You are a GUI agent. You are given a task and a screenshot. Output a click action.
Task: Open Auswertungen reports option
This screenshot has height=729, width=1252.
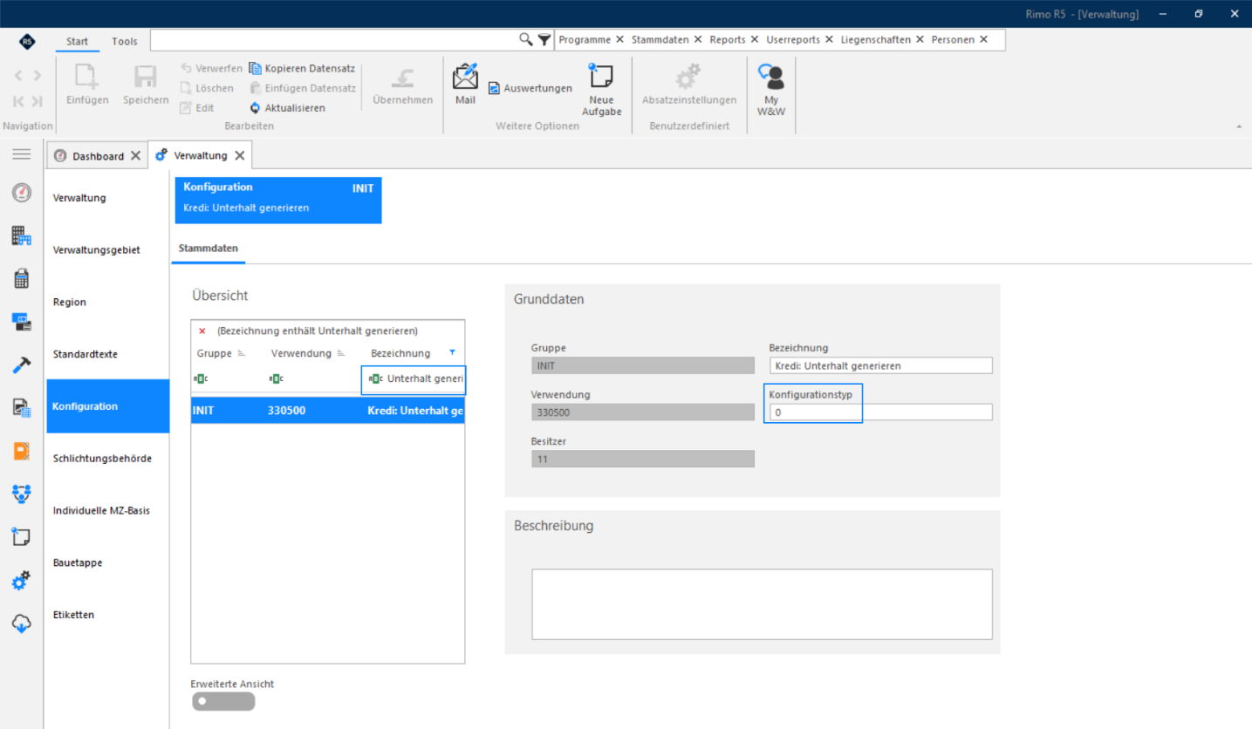click(530, 88)
